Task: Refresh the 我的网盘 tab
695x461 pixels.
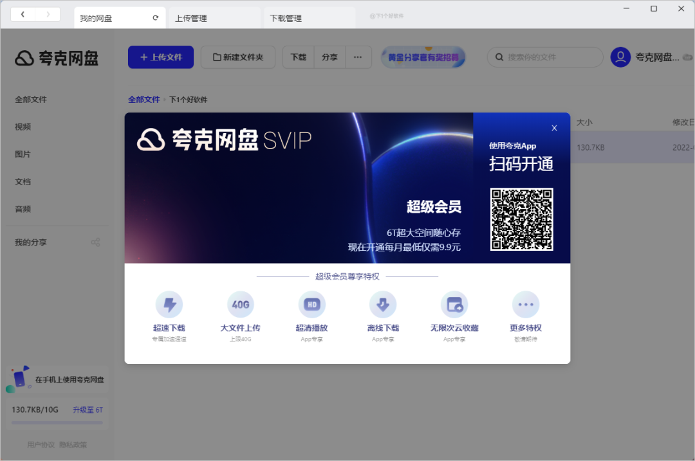Action: click(156, 18)
